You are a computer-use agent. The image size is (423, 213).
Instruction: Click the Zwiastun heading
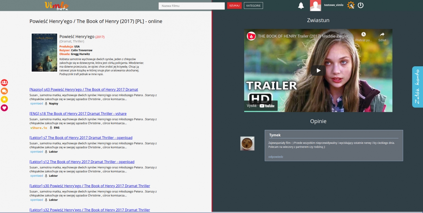pyautogui.click(x=318, y=20)
